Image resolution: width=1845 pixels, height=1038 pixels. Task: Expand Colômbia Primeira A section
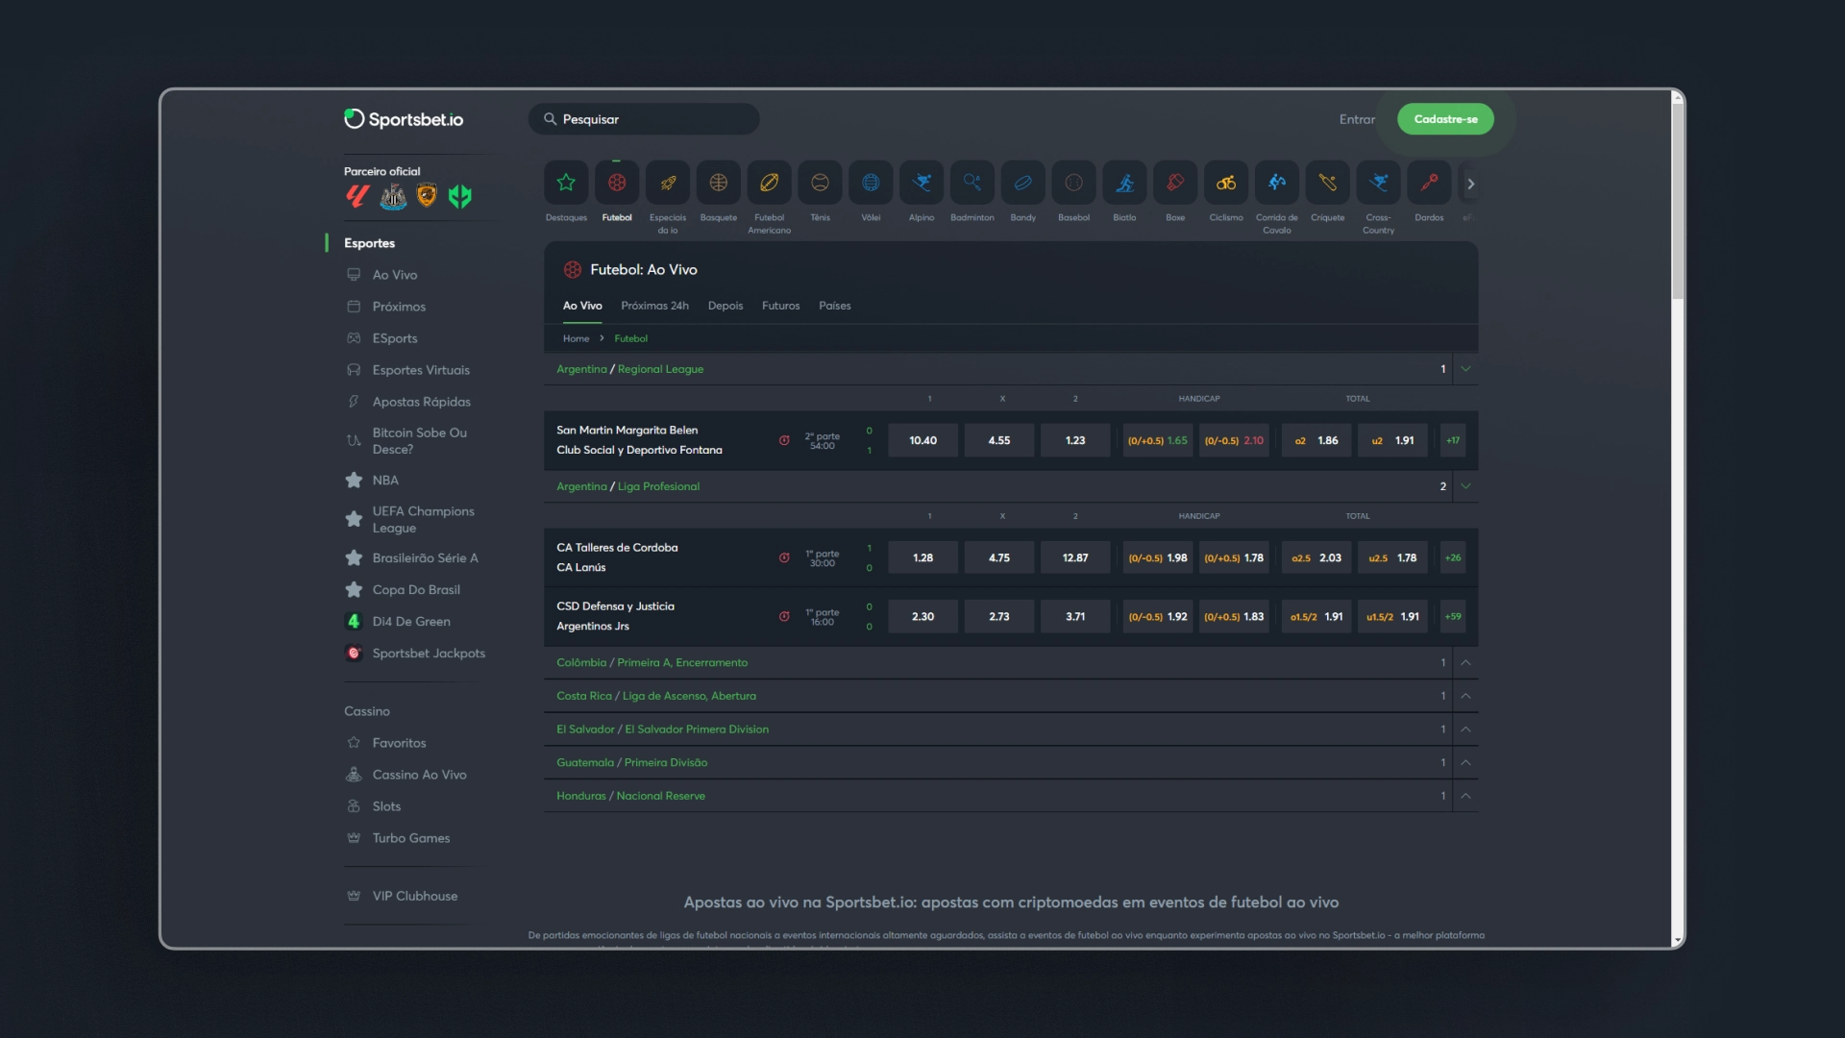1465,662
